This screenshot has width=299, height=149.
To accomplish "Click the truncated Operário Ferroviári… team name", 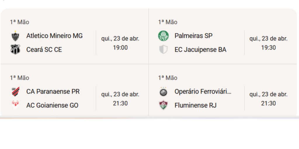I will pyautogui.click(x=203, y=91).
